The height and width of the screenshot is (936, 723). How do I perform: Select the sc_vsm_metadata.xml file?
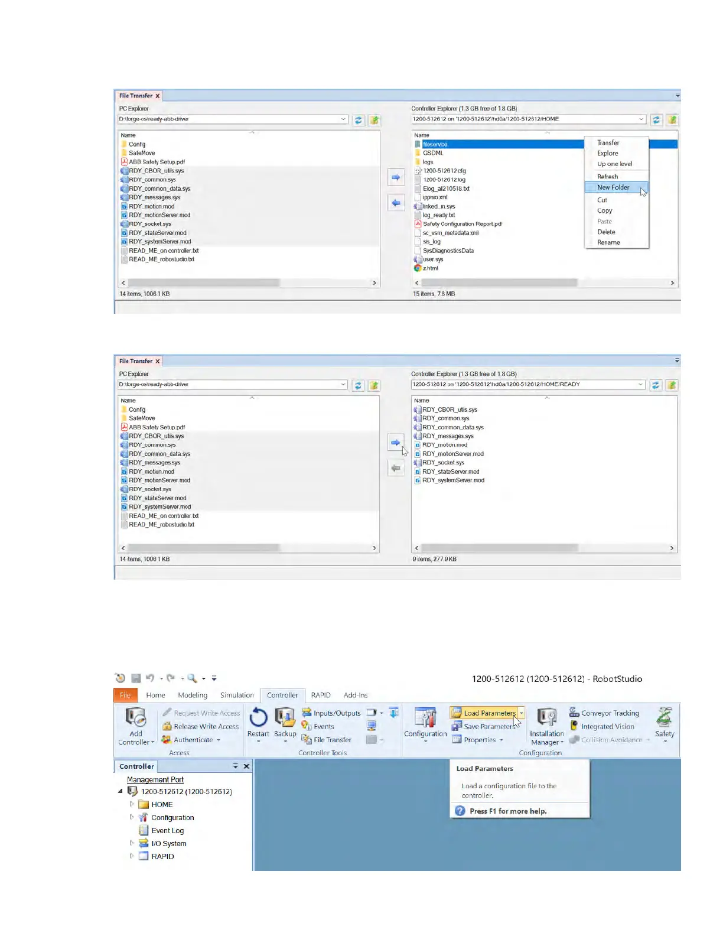pos(447,232)
